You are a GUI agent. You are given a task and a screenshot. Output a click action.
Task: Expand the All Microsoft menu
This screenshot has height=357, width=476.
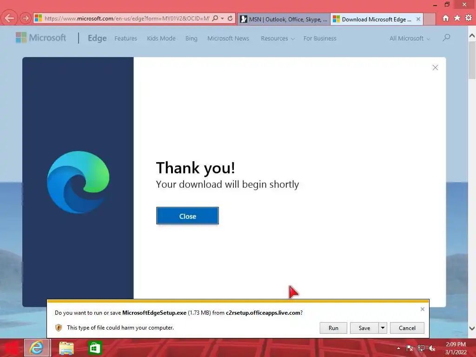(410, 38)
